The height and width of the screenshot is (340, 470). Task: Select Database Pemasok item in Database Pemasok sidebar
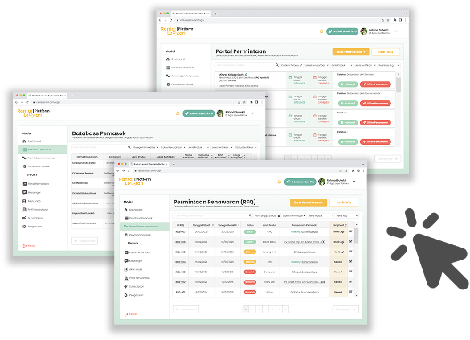43,150
